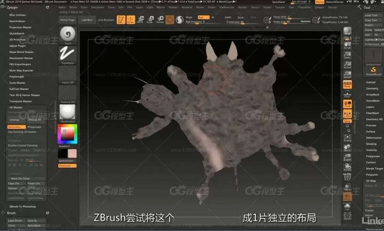Pick a color in the color picker square
Viewport: 384px width, 231px height.
click(67, 134)
